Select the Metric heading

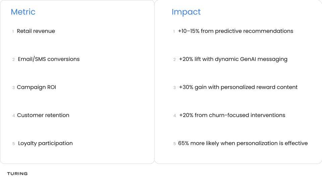pos(23,12)
